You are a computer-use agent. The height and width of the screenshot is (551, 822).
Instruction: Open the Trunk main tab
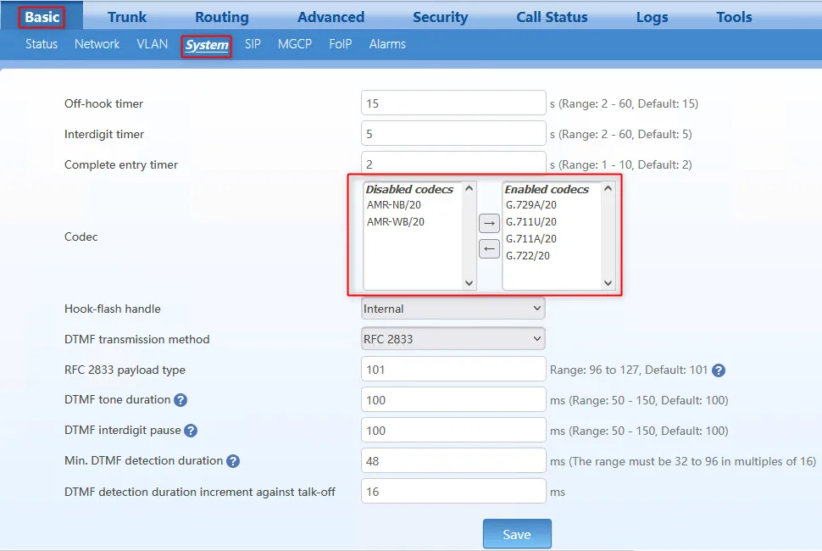(x=127, y=17)
